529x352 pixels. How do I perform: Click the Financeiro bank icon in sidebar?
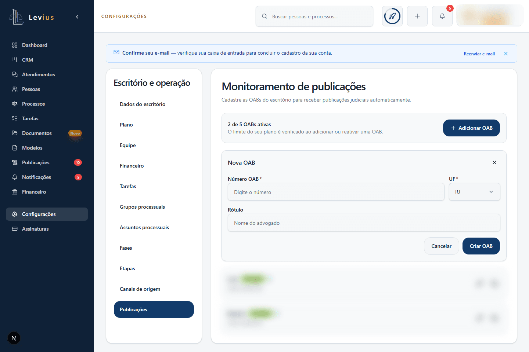click(15, 192)
